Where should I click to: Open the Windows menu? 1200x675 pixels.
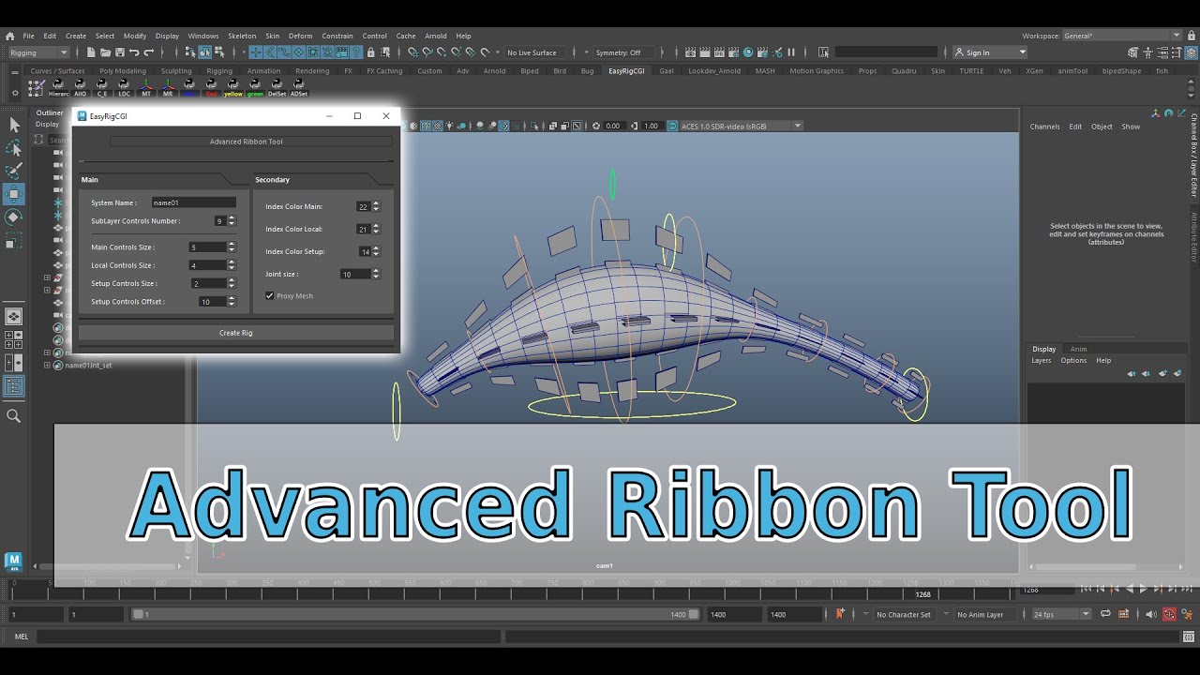[x=202, y=36]
